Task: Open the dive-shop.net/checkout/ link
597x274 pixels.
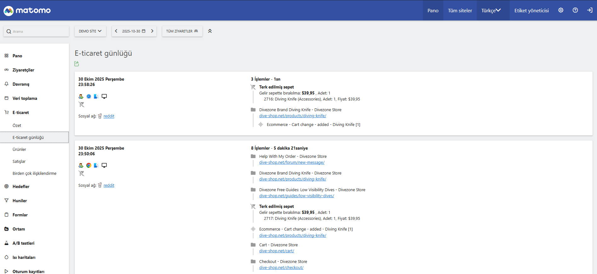Action: pos(281,268)
